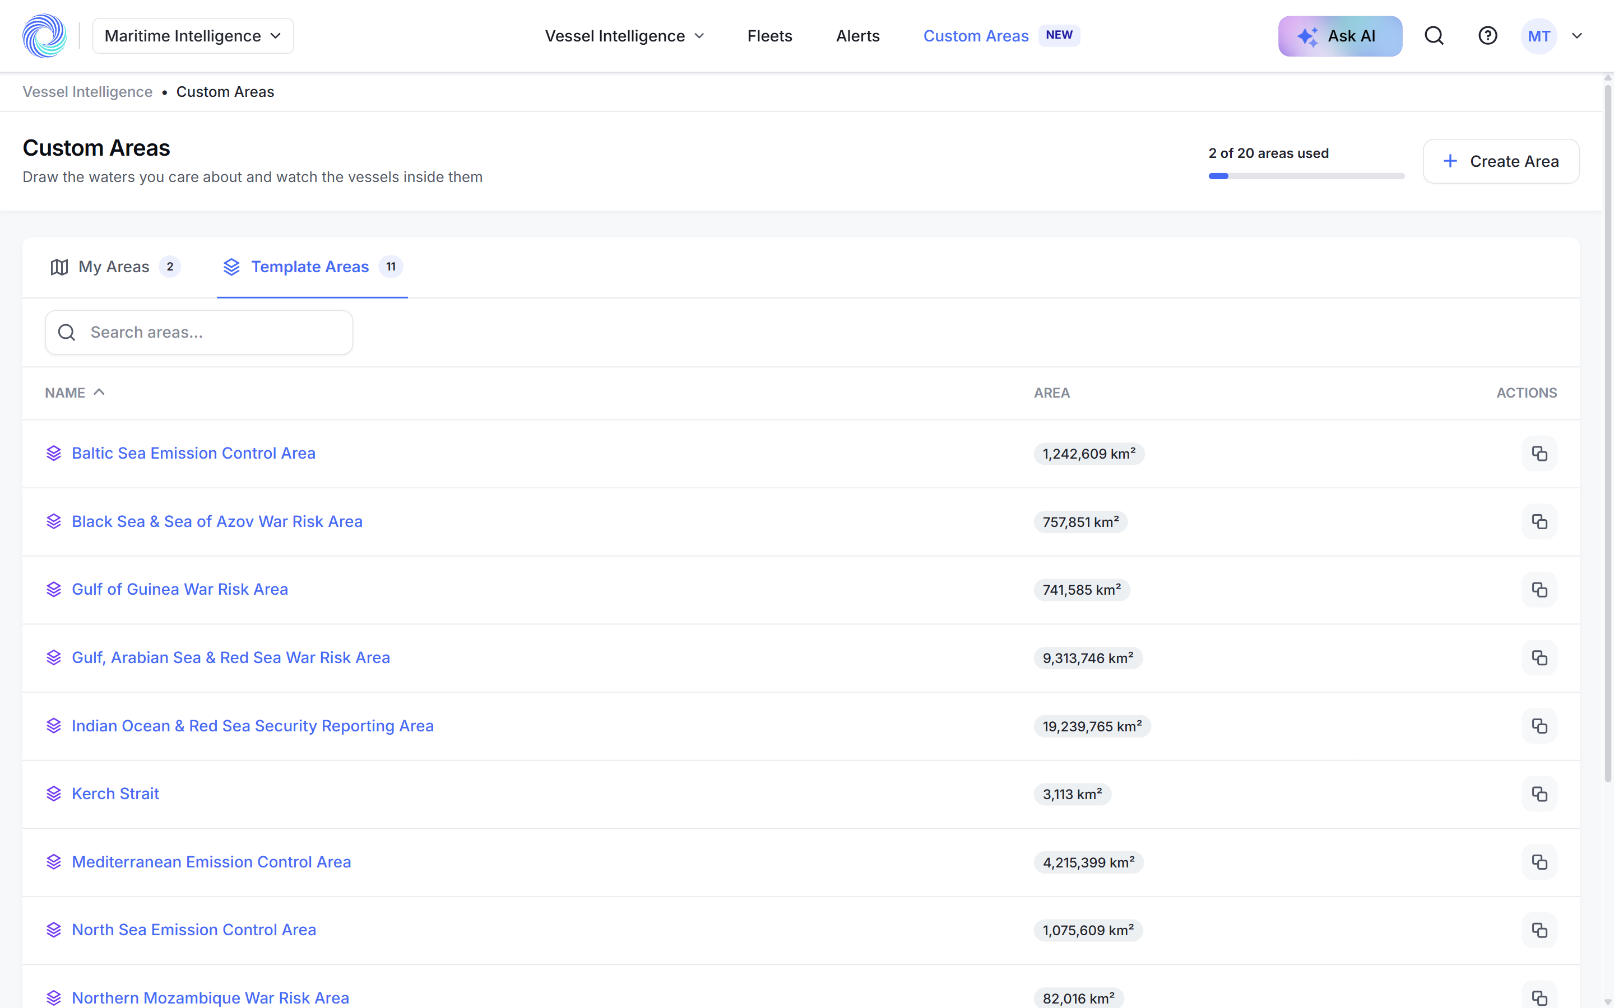Click the layers icon beside Black Sea row
The height and width of the screenshot is (1008, 1614).
pos(54,521)
